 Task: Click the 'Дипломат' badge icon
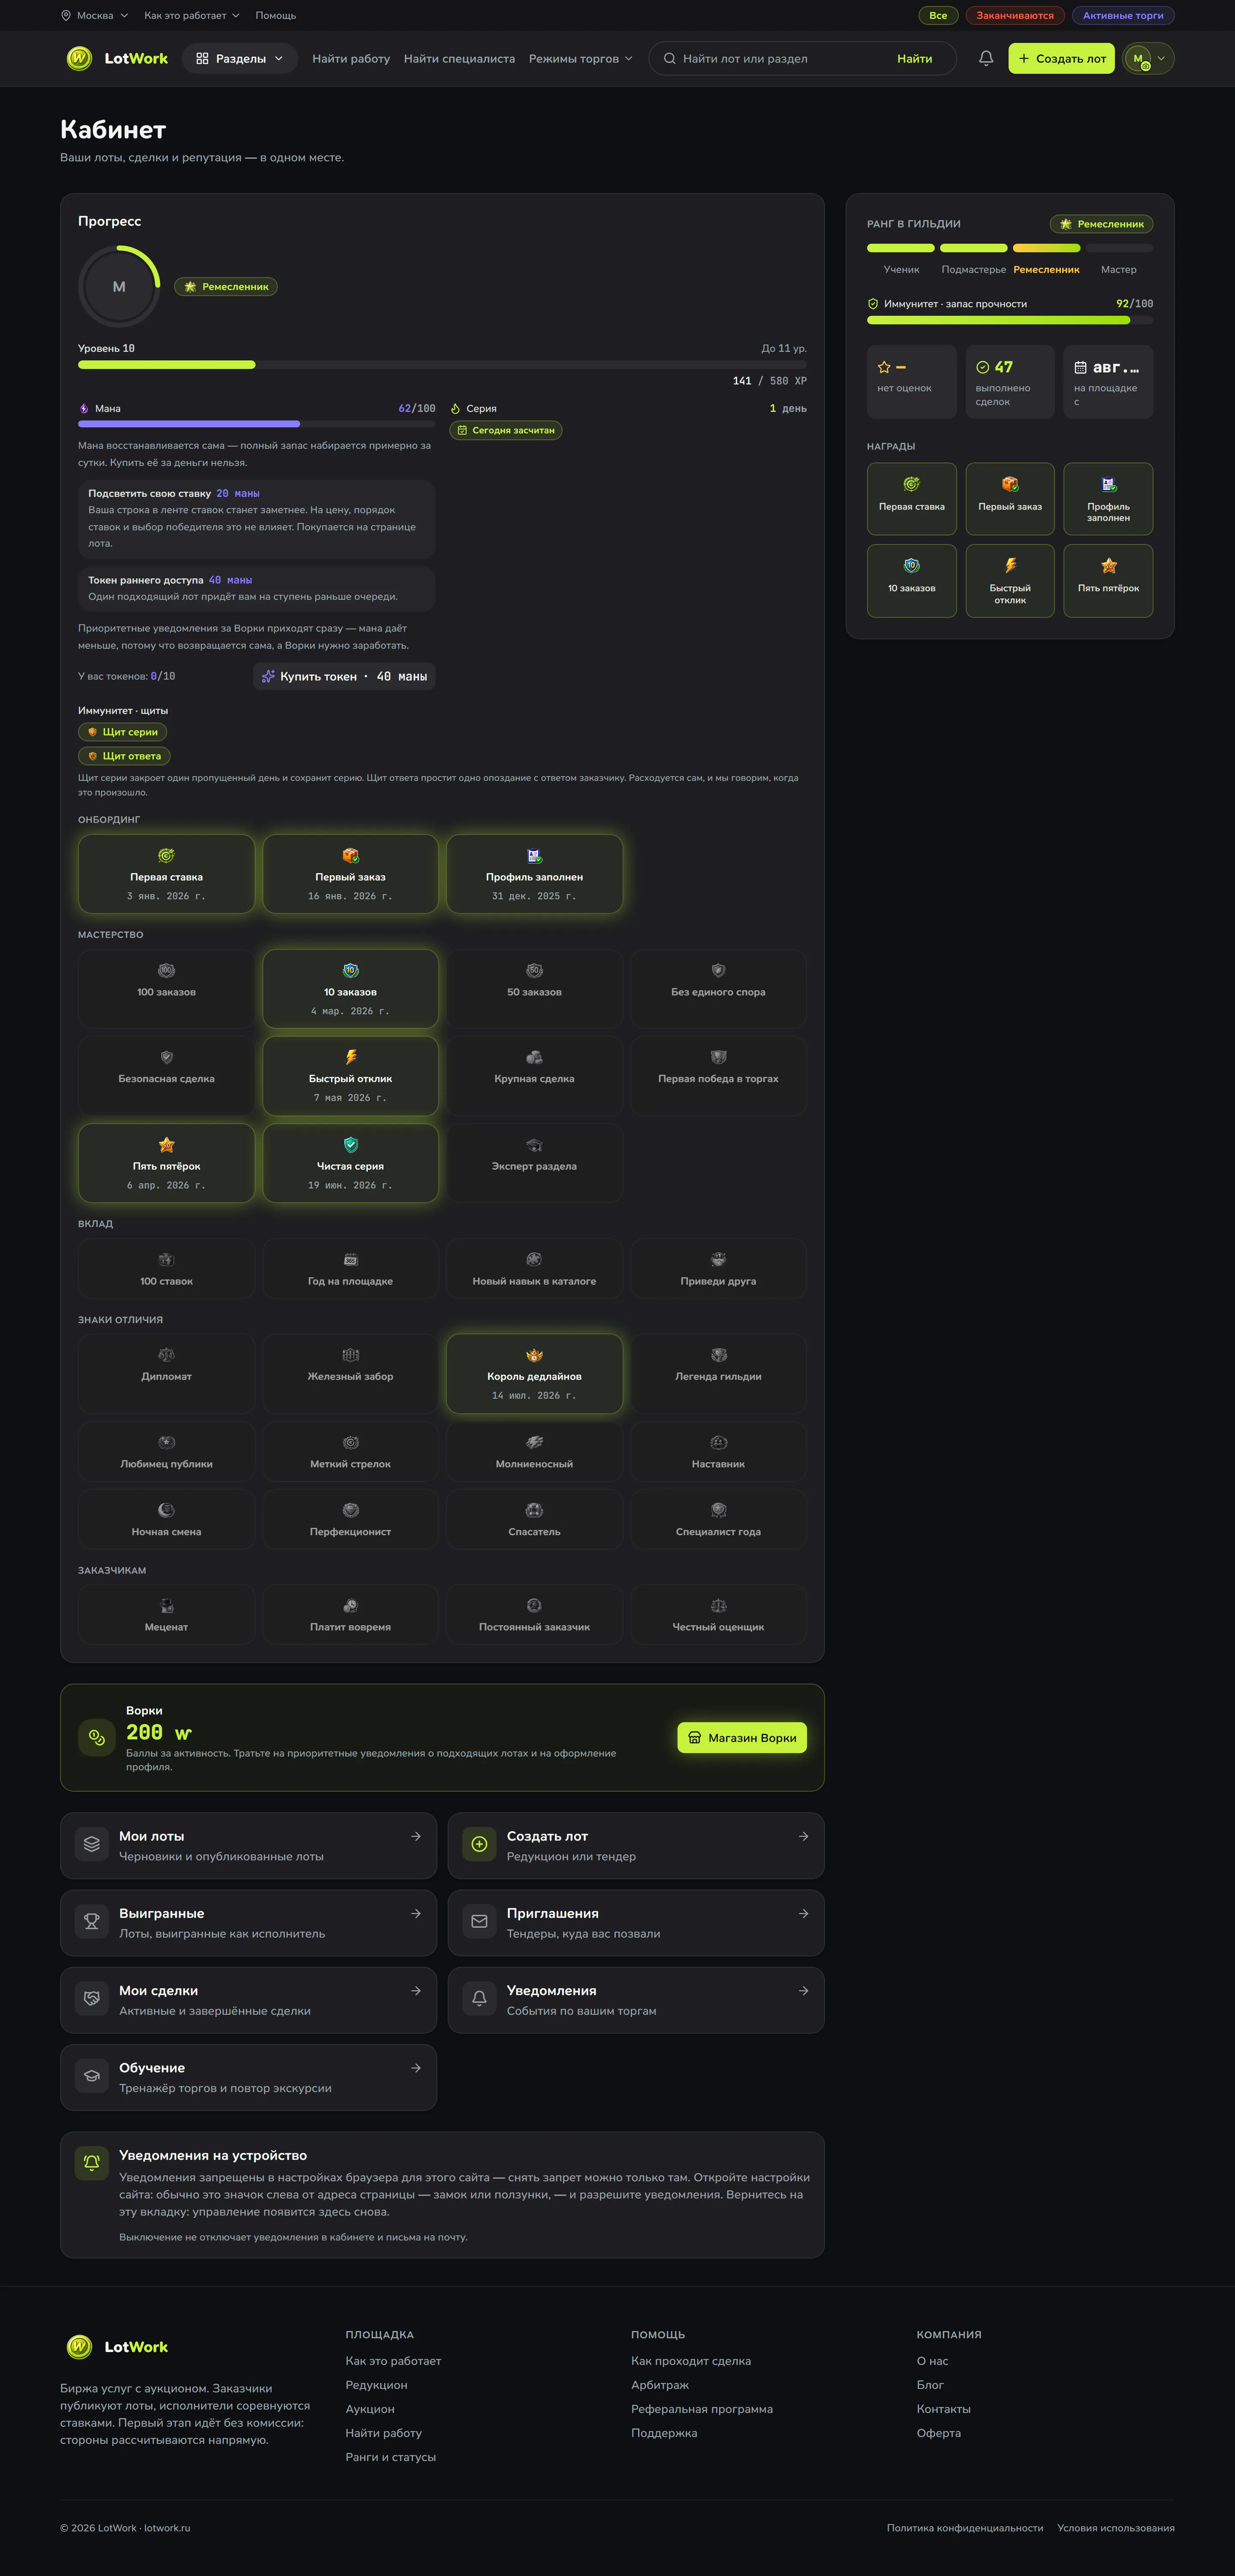click(x=167, y=1355)
